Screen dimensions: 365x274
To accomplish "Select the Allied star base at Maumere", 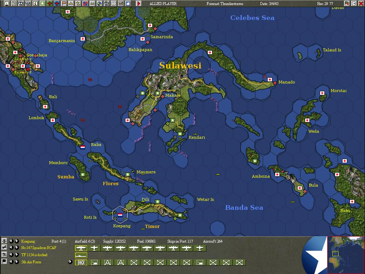I will click(128, 174).
